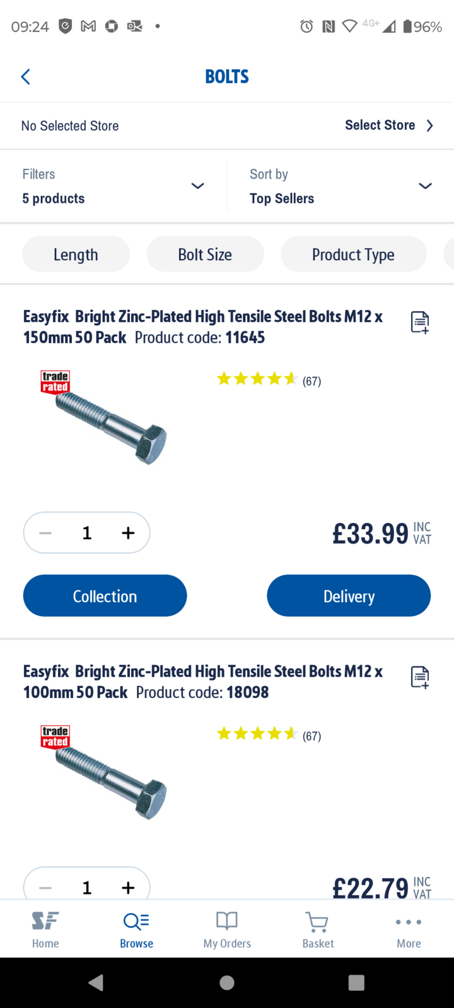Go to the Home tab
Screen dimensions: 454x1008
click(45, 930)
